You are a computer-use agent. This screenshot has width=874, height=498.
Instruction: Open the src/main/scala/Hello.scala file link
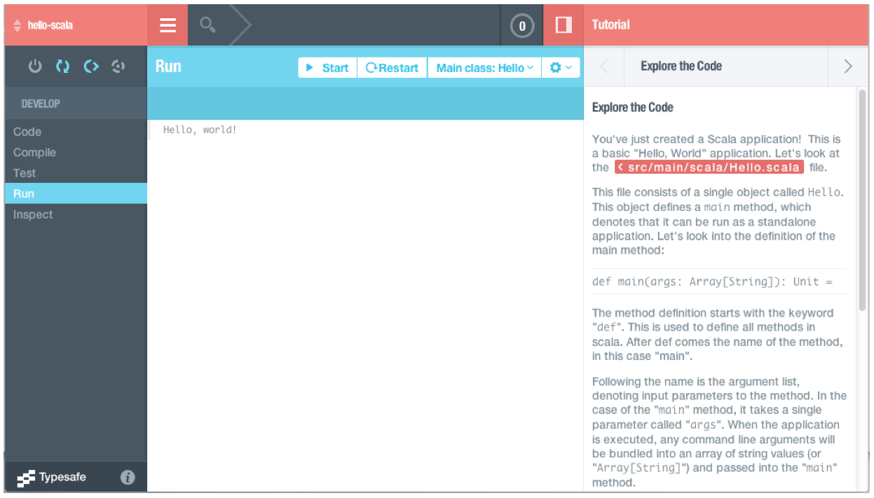[x=709, y=167]
